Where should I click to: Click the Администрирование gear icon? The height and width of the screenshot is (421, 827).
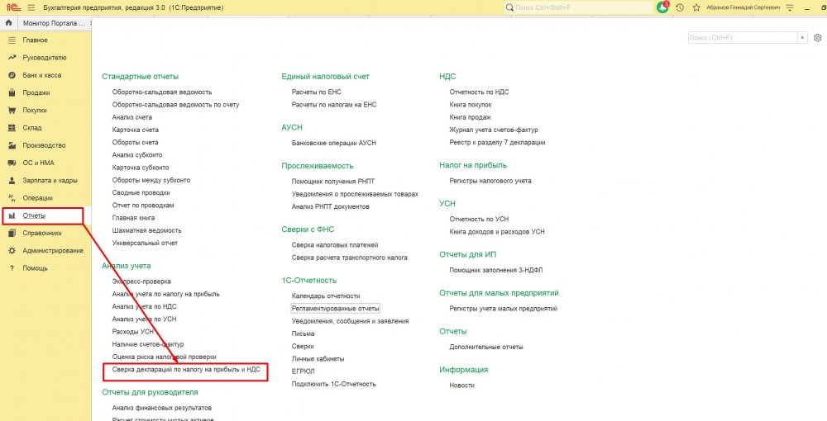pos(12,250)
